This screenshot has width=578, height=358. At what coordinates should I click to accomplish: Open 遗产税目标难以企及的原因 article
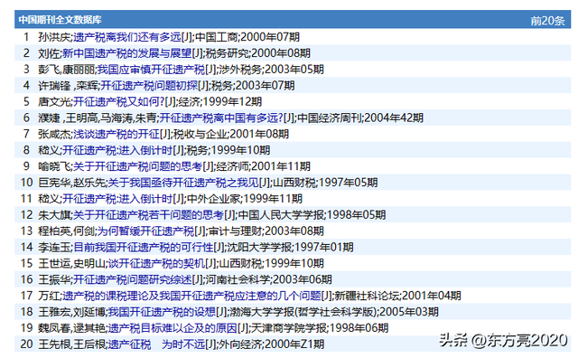172,328
